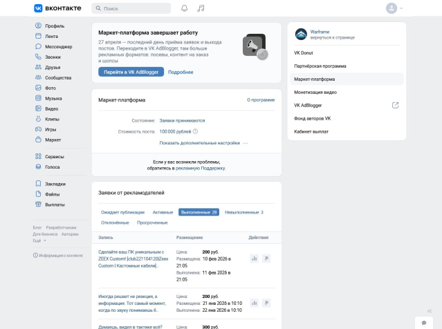The image size is (442, 329).
Task: Open Clips in the left sidebar
Action: pos(52,119)
